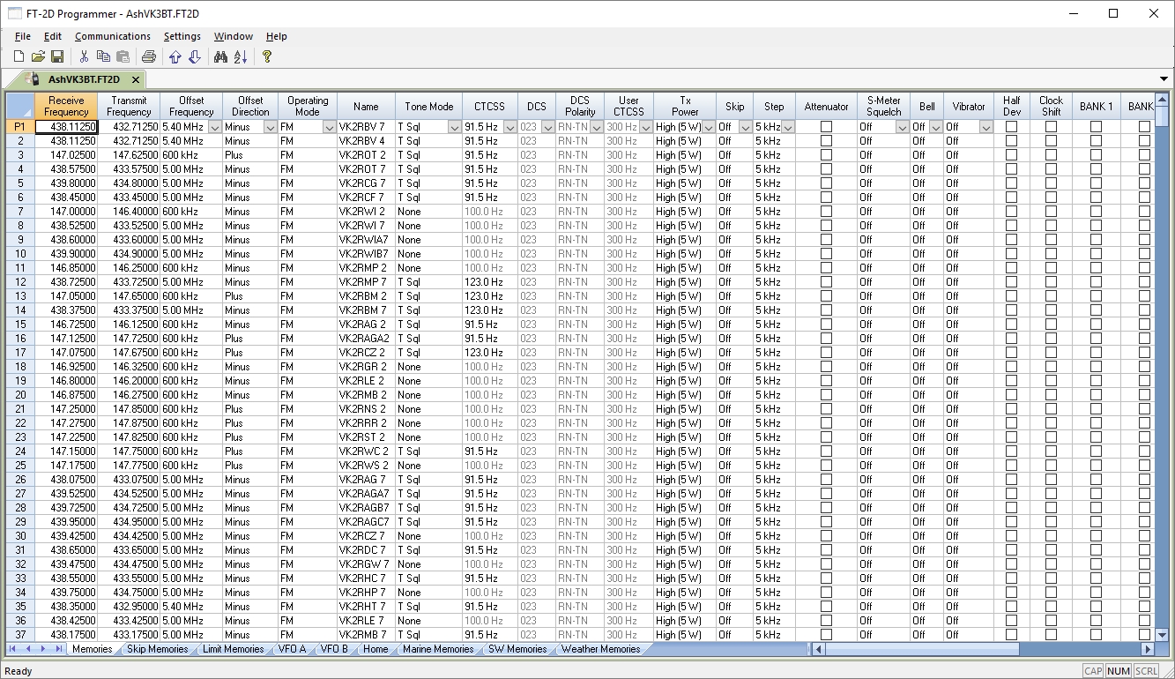The width and height of the screenshot is (1175, 679).
Task: Open a file with the folder icon
Action: pyautogui.click(x=38, y=57)
